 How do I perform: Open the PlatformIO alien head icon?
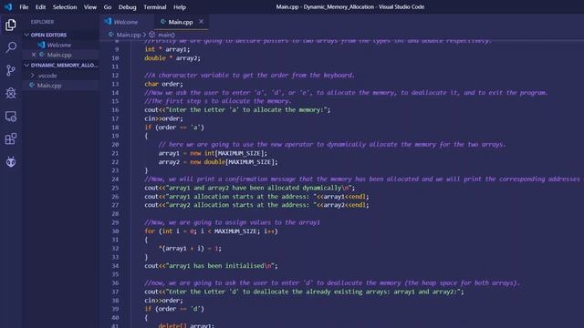click(x=11, y=162)
